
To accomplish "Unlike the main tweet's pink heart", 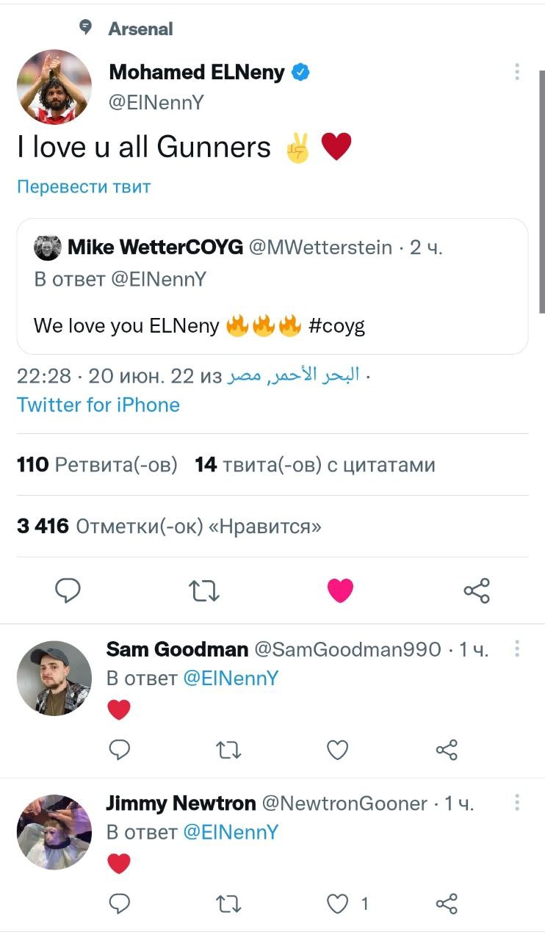I will [x=340, y=590].
